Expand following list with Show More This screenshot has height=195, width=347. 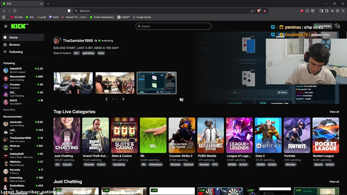click(x=9, y=110)
